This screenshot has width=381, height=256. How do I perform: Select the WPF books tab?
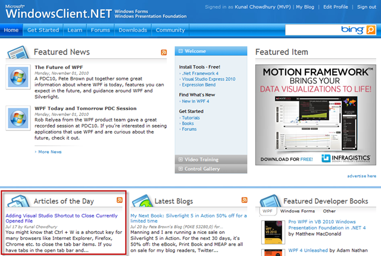(x=267, y=211)
